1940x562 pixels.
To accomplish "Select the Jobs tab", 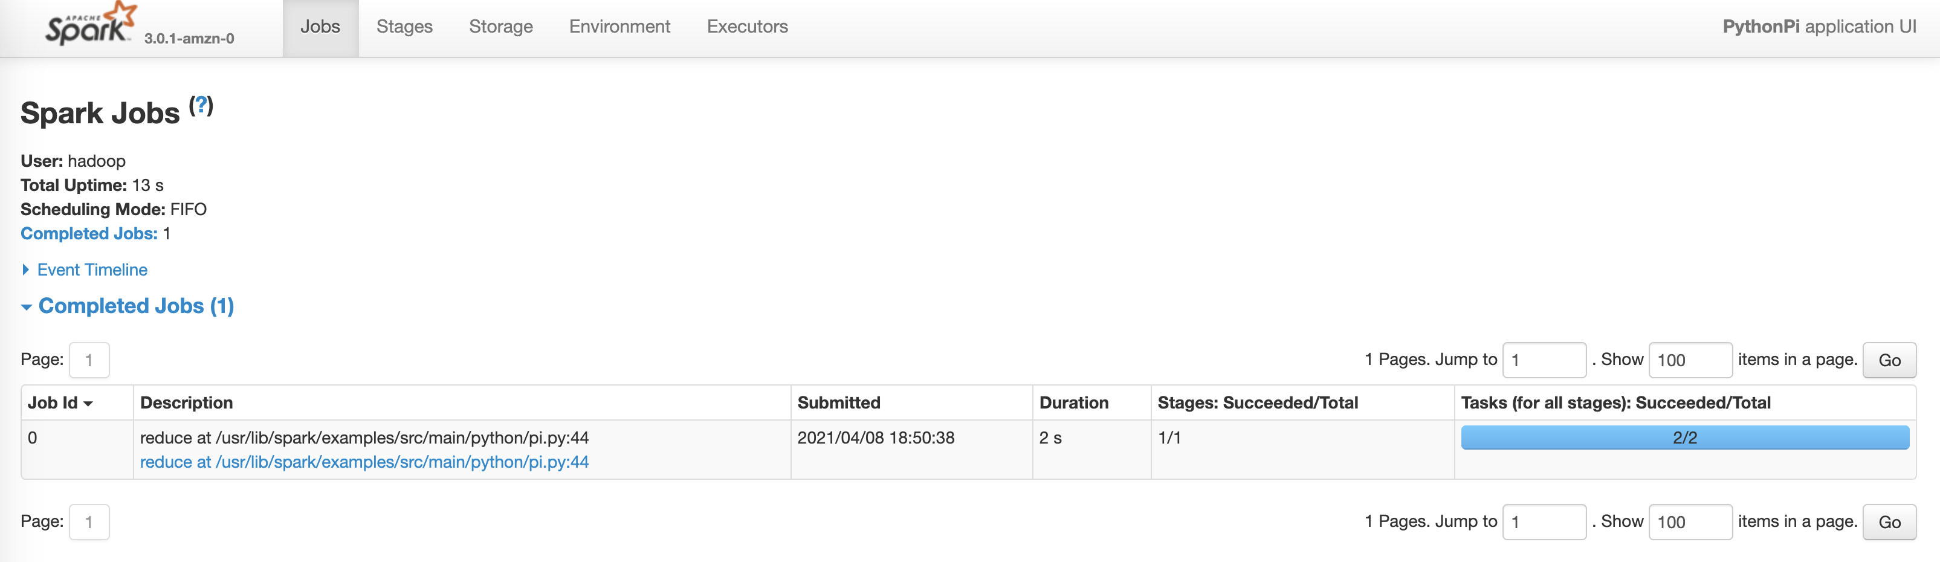I will pos(320,27).
